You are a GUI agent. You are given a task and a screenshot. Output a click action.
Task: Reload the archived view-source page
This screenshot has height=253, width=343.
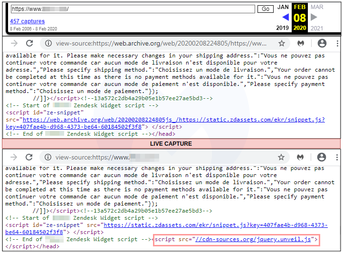pyautogui.click(x=29, y=44)
